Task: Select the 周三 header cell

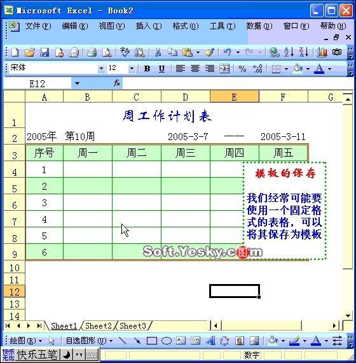Action: click(186, 153)
